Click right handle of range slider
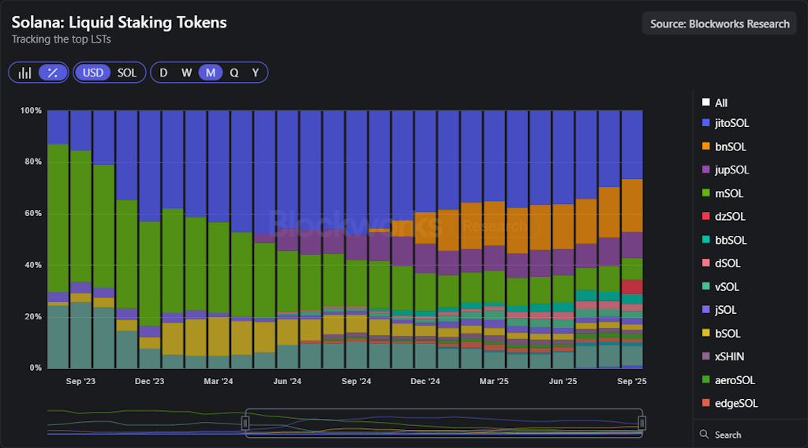The height and width of the screenshot is (448, 808). 642,424
